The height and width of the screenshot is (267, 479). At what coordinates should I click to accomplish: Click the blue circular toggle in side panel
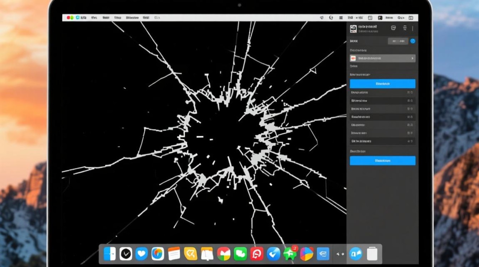[413, 41]
